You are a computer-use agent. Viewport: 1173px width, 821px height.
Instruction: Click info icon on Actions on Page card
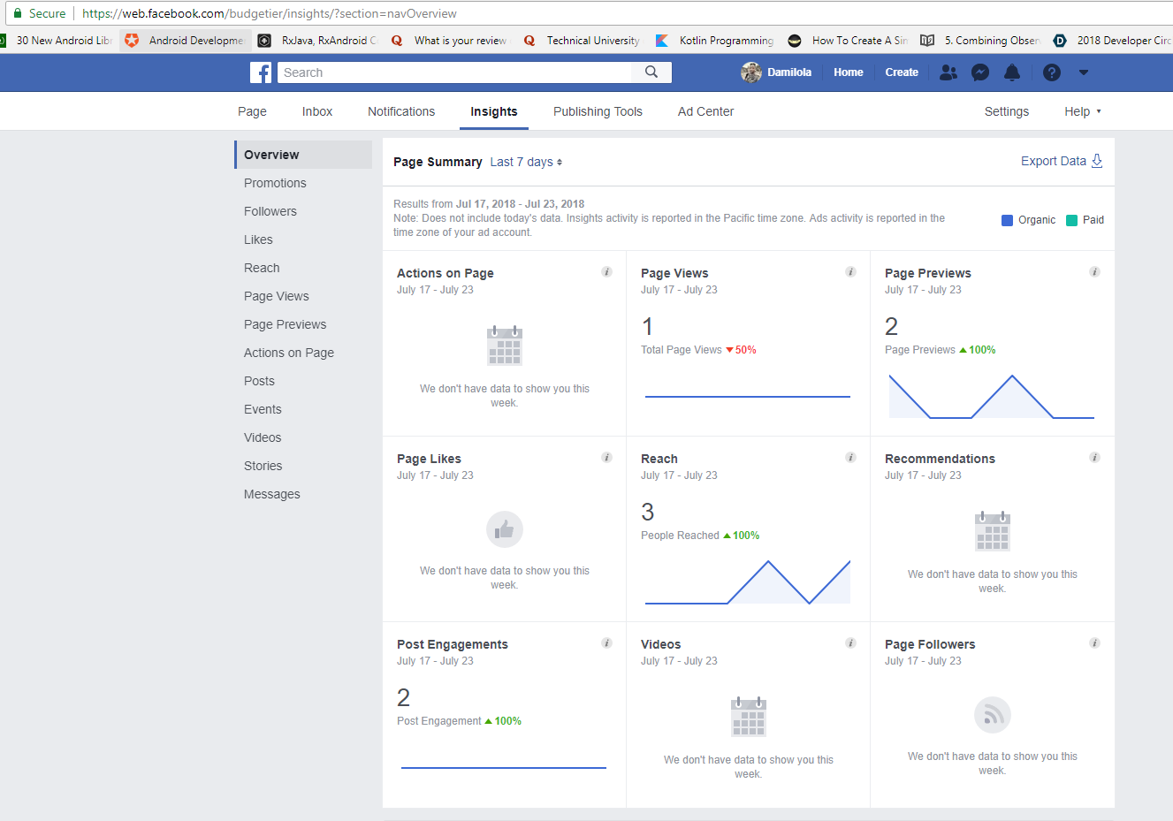point(606,272)
